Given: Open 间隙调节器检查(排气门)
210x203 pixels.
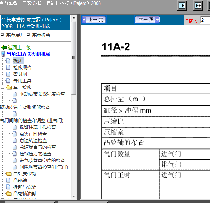Looking at the screenshot, I should coord(44,167).
